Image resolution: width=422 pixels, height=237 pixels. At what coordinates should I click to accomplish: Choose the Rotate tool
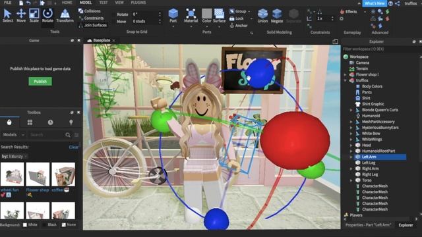[47, 16]
